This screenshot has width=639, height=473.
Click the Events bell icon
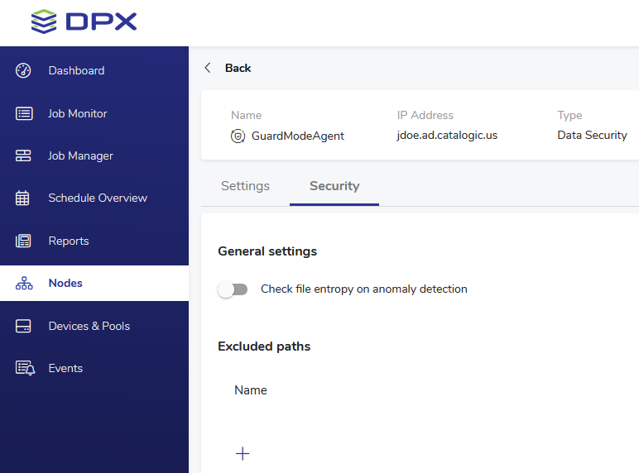tap(24, 368)
